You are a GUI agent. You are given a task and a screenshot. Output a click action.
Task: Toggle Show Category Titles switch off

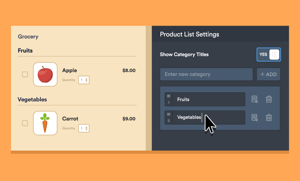tap(268, 55)
